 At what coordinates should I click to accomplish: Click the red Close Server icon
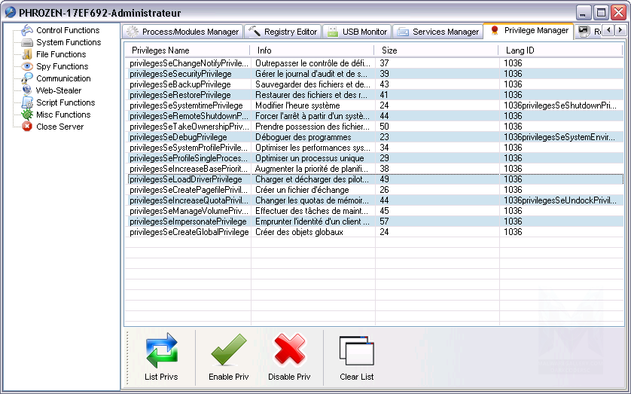coord(27,127)
